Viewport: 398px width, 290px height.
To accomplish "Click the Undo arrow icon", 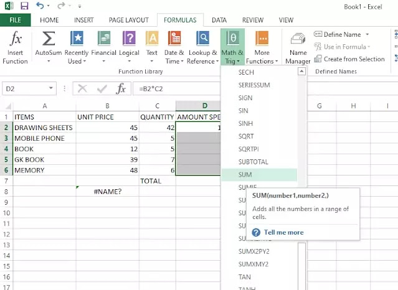I will click(x=40, y=6).
